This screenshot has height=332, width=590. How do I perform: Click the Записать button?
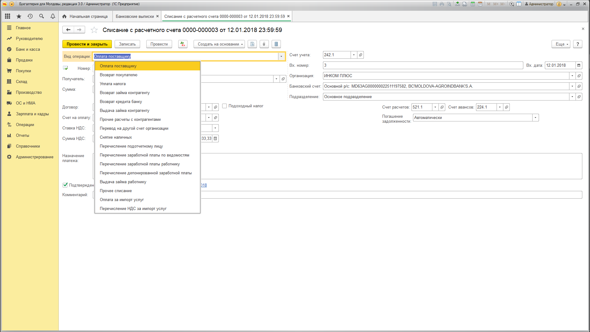click(x=127, y=44)
